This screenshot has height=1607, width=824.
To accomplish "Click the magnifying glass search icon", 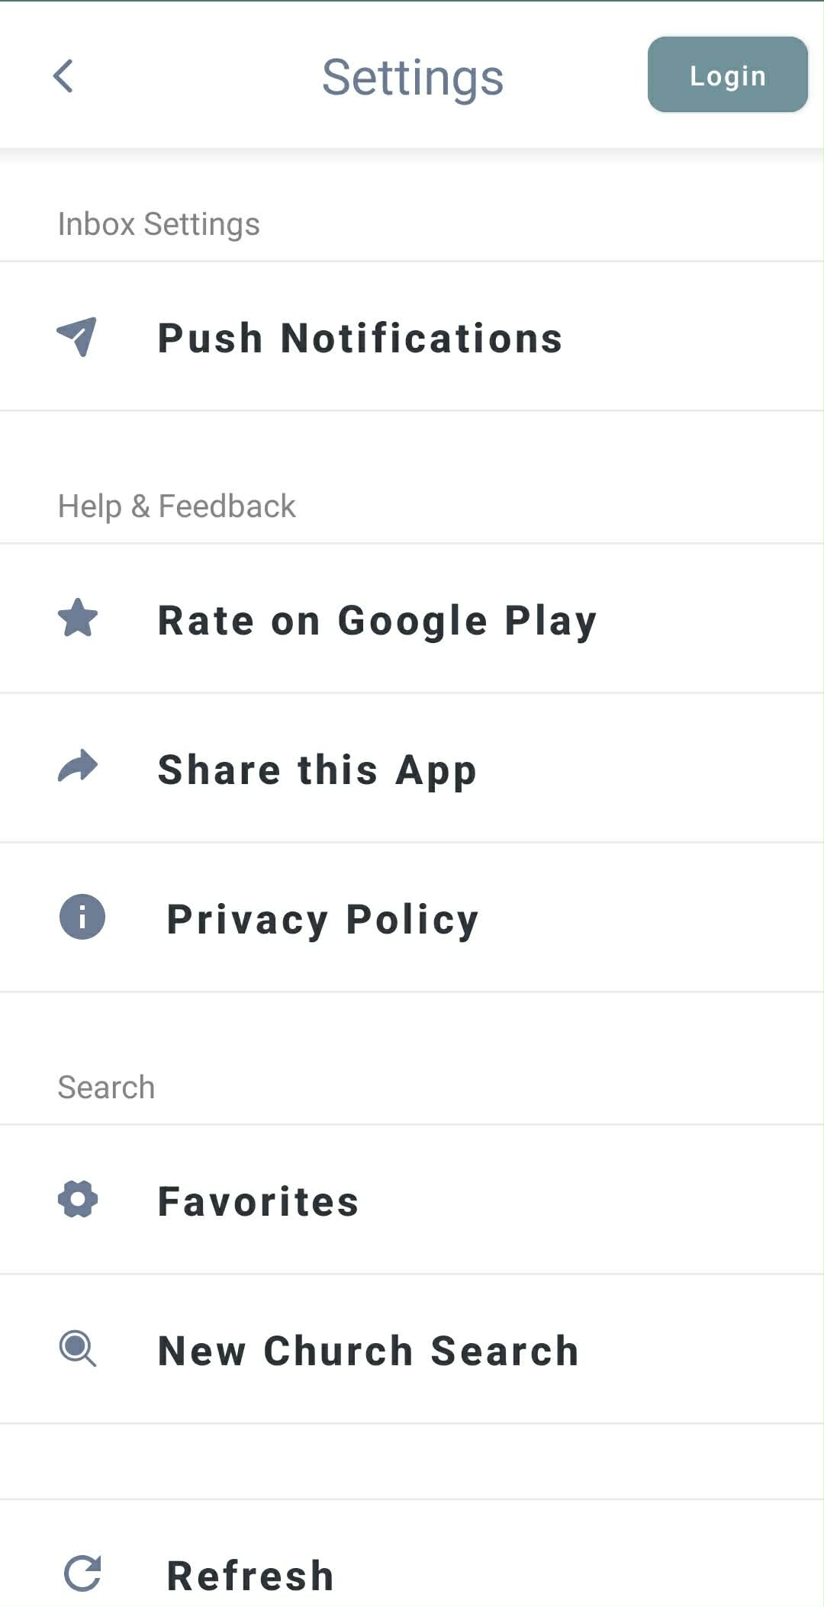I will pyautogui.click(x=78, y=1348).
